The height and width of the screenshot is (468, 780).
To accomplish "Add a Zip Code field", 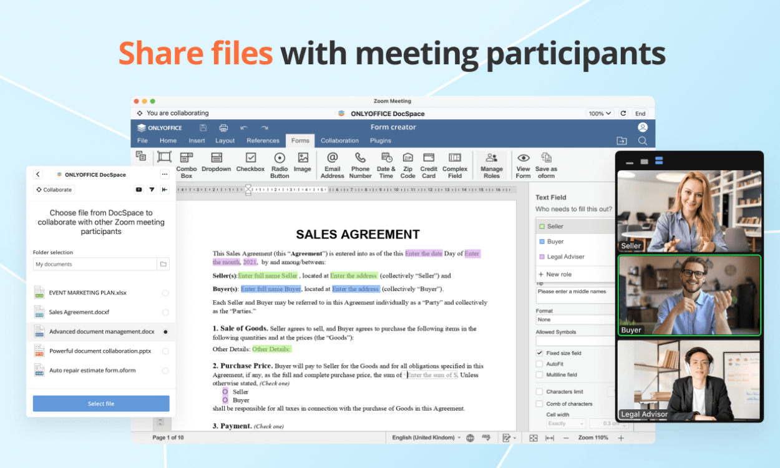I will point(407,163).
